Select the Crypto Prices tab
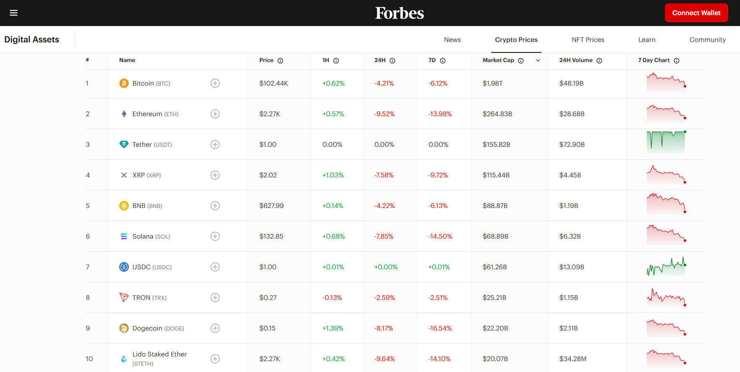740x372 pixels. (x=516, y=40)
